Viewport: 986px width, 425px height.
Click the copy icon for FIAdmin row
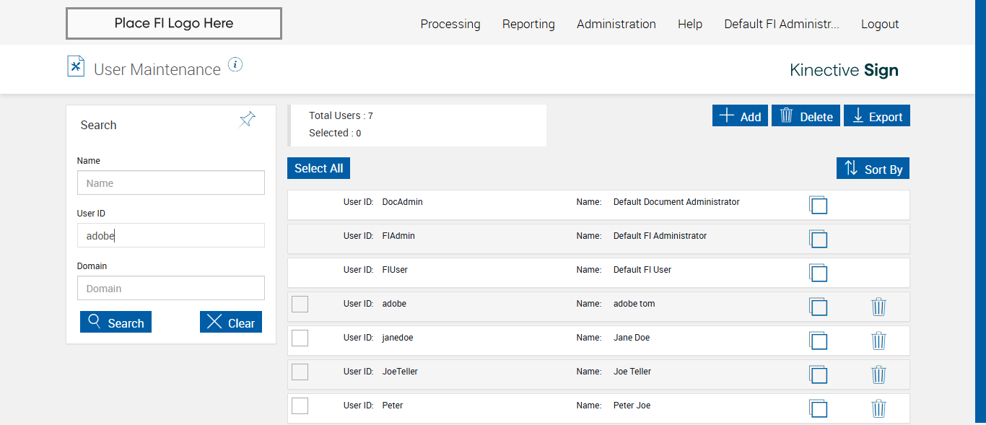(818, 239)
